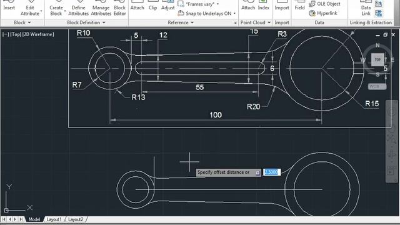Image resolution: width=400 pixels, height=225 pixels.
Task: Switch to the Layout1 tab
Action: 54,219
